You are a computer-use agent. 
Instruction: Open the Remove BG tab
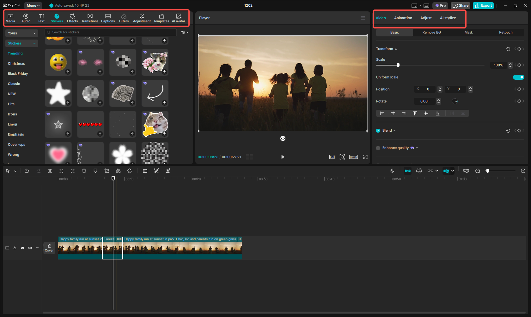tap(431, 32)
